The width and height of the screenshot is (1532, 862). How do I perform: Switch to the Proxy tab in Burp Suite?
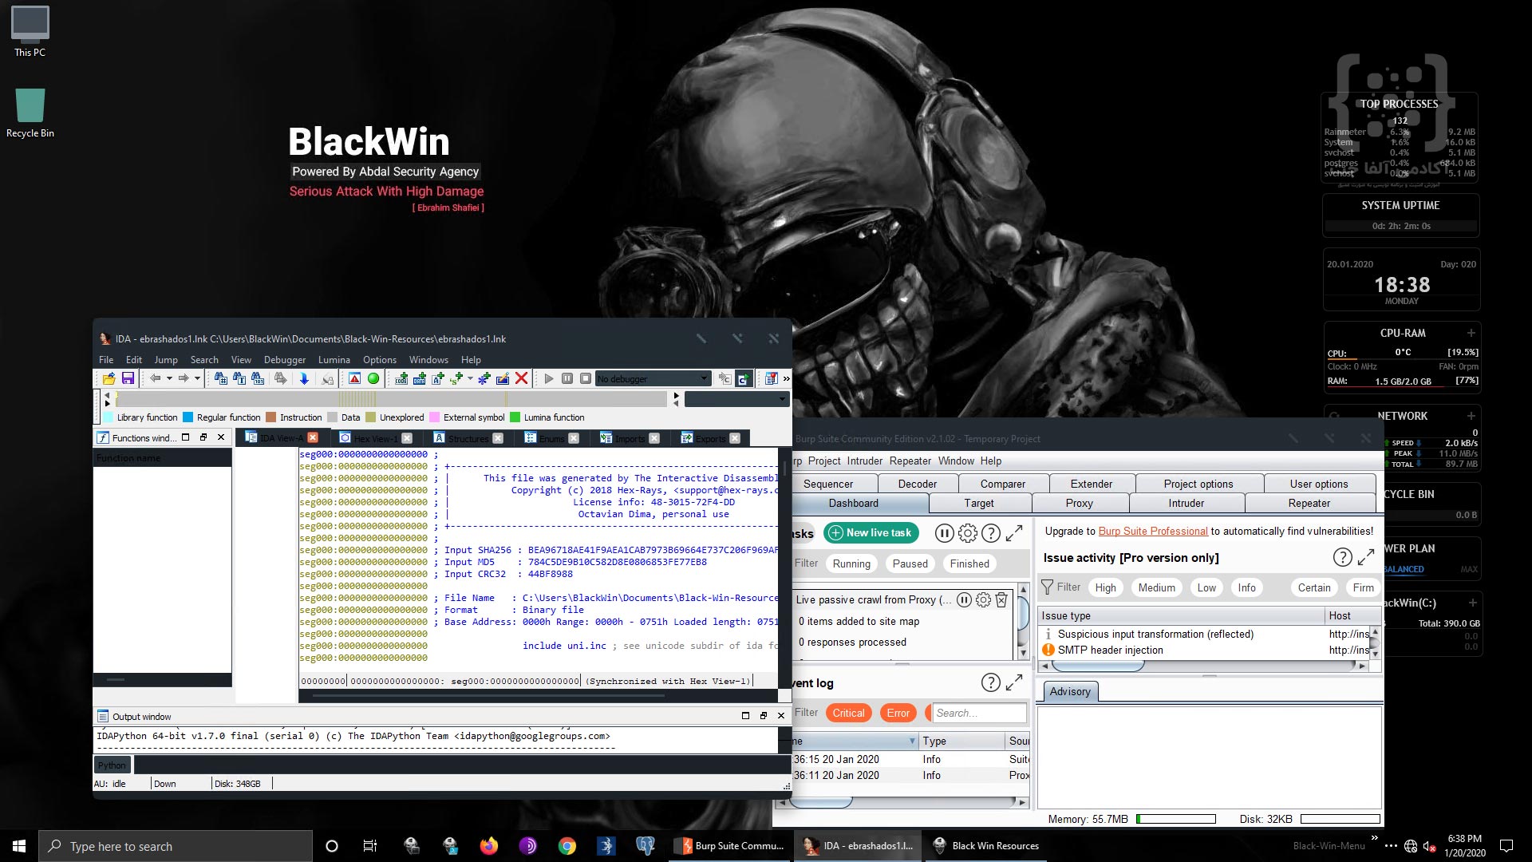point(1079,503)
